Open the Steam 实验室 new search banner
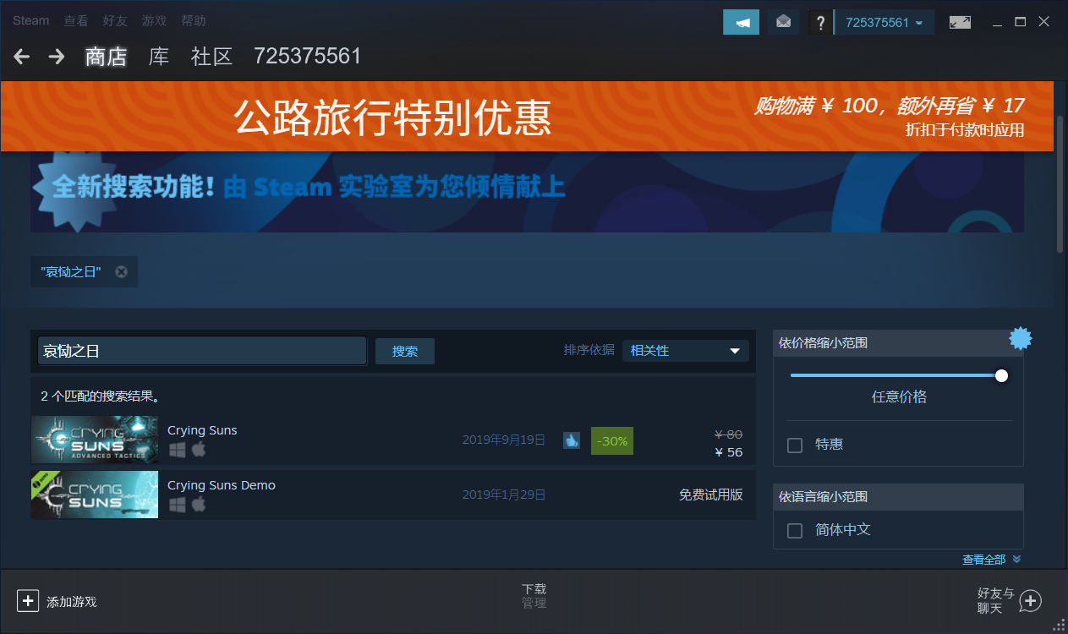Viewport: 1068px width, 634px height. (527, 192)
